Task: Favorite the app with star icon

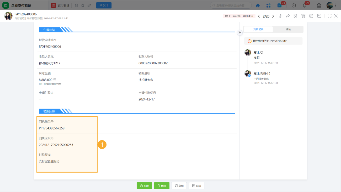Action: [x=83, y=5]
